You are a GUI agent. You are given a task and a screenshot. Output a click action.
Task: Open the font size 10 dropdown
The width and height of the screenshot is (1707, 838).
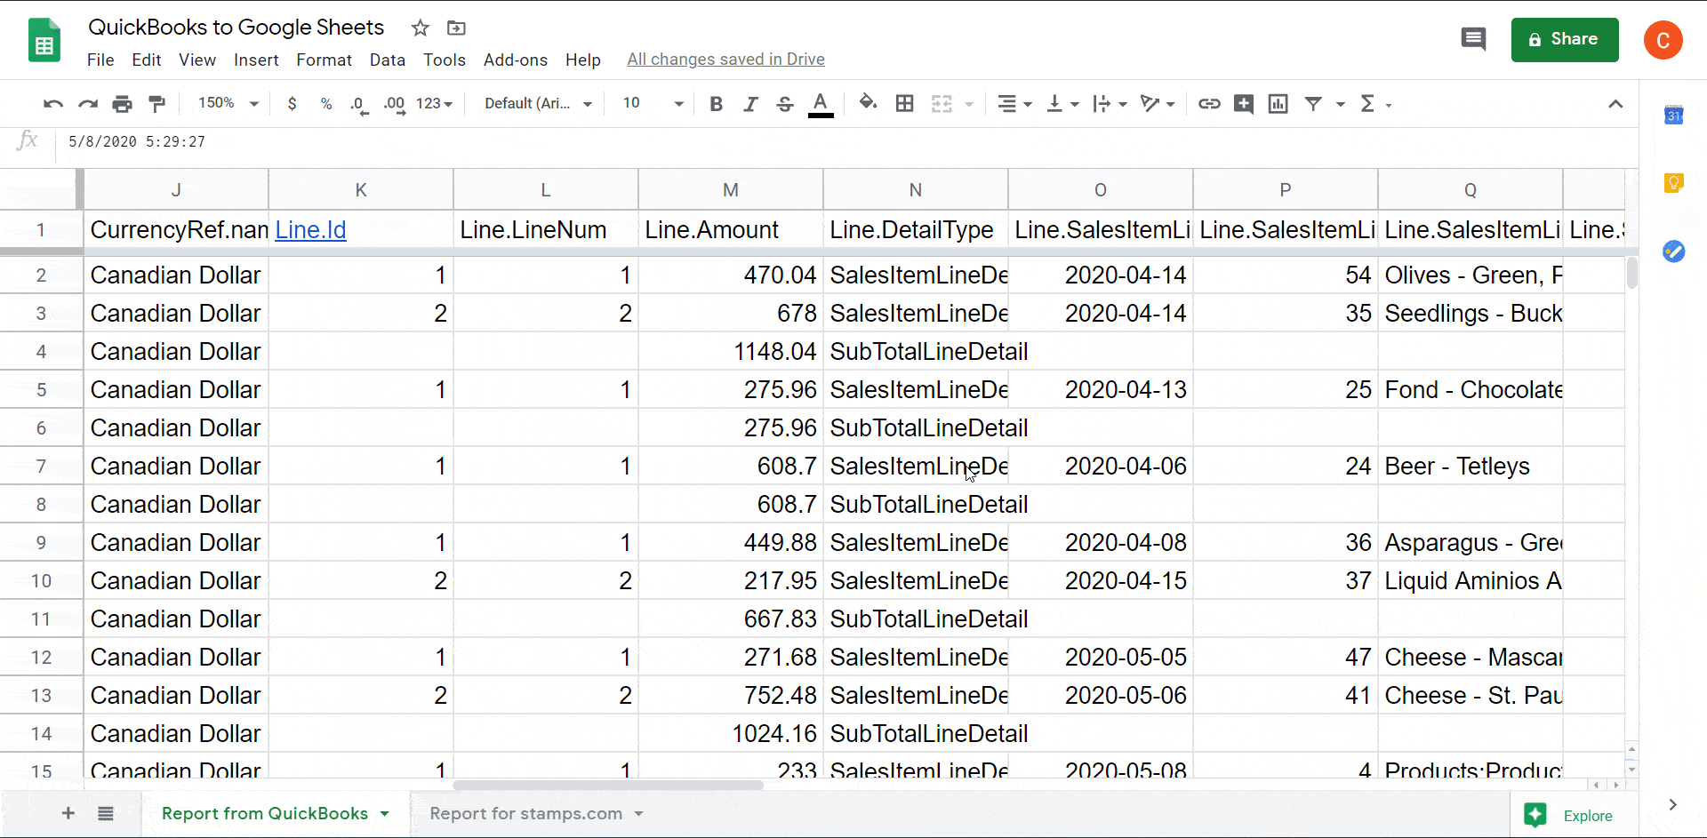tap(653, 104)
